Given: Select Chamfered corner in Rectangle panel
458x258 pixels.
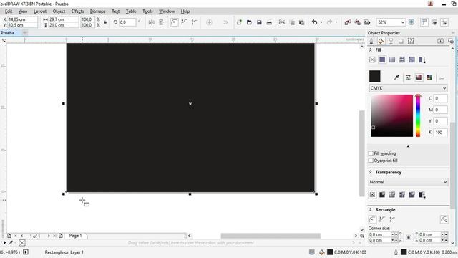Looking at the screenshot, I should 392,219.
